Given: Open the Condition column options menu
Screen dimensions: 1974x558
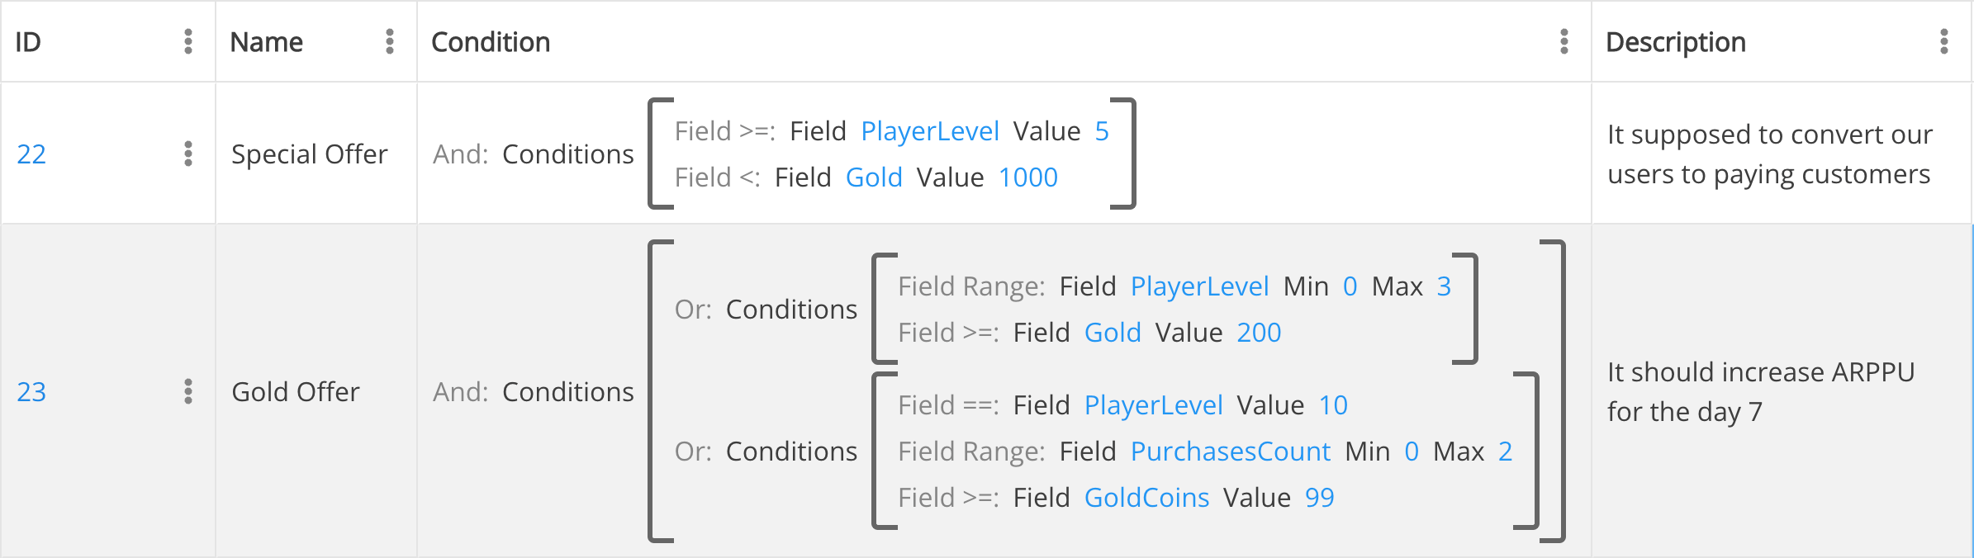Looking at the screenshot, I should [1564, 41].
